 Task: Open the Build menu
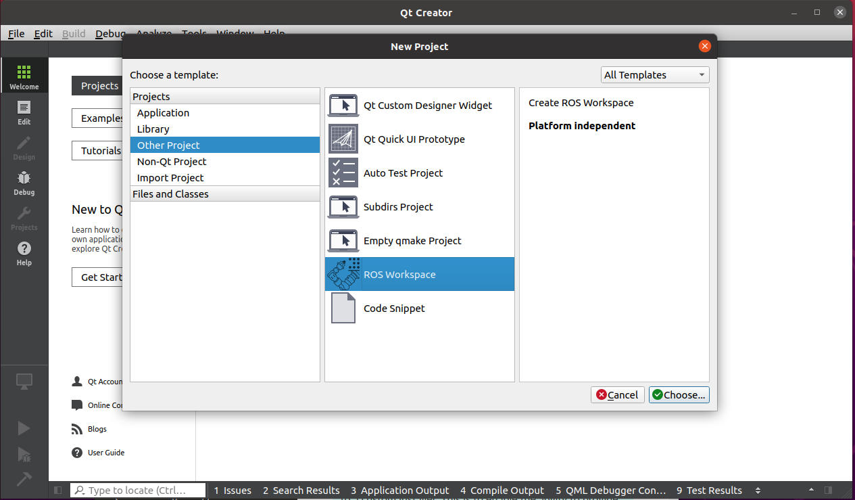[74, 34]
